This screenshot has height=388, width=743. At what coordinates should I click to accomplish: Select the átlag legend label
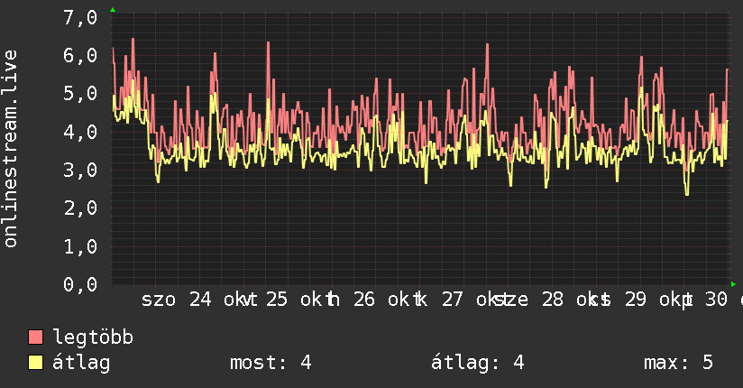click(x=81, y=363)
